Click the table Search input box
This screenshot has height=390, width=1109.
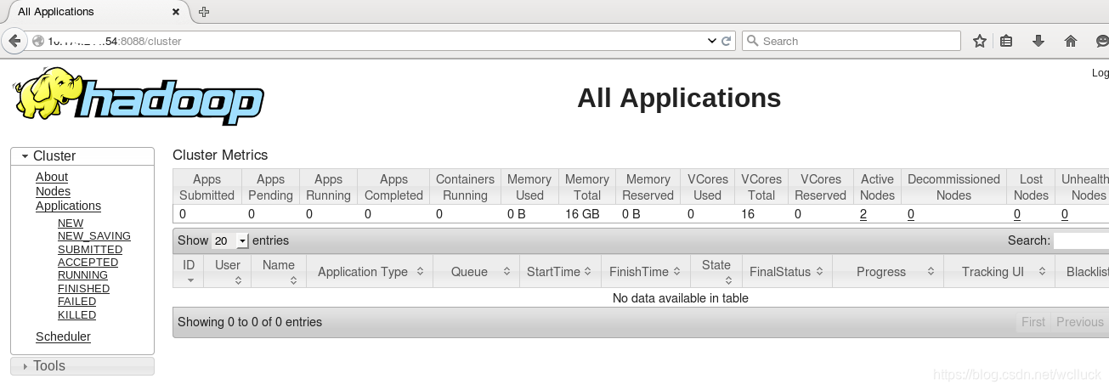click(1081, 241)
